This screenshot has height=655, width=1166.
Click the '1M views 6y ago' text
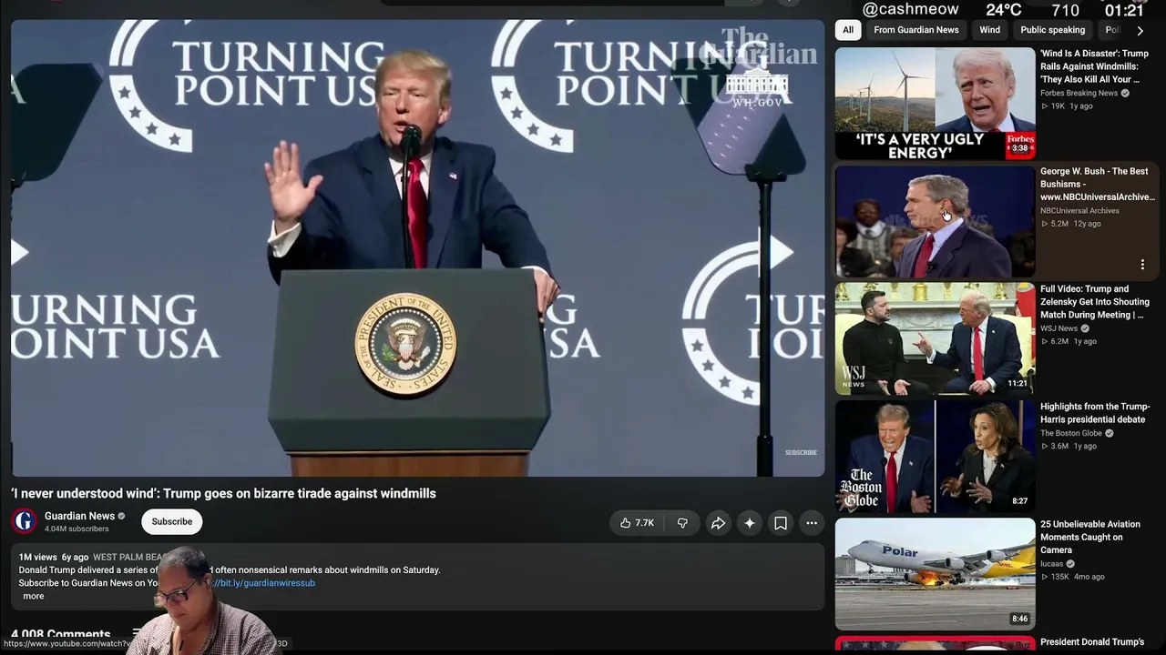click(54, 557)
